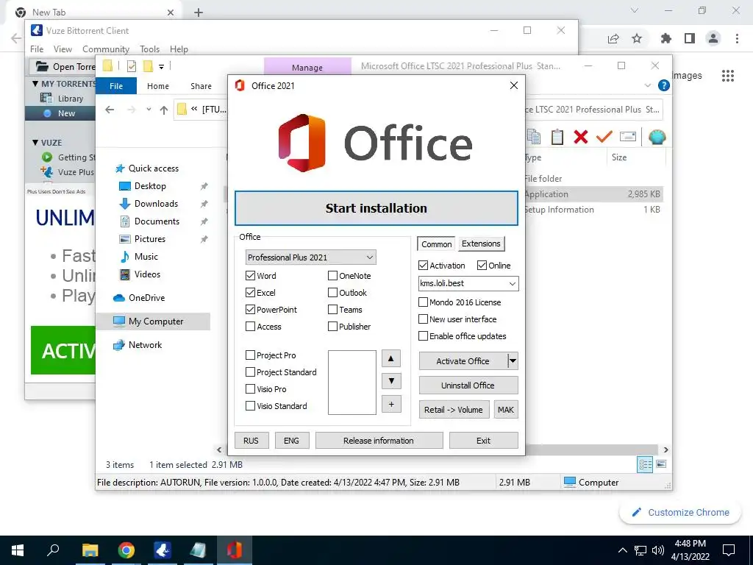Click the paste clipboard icon in Explorer

pyautogui.click(x=557, y=138)
